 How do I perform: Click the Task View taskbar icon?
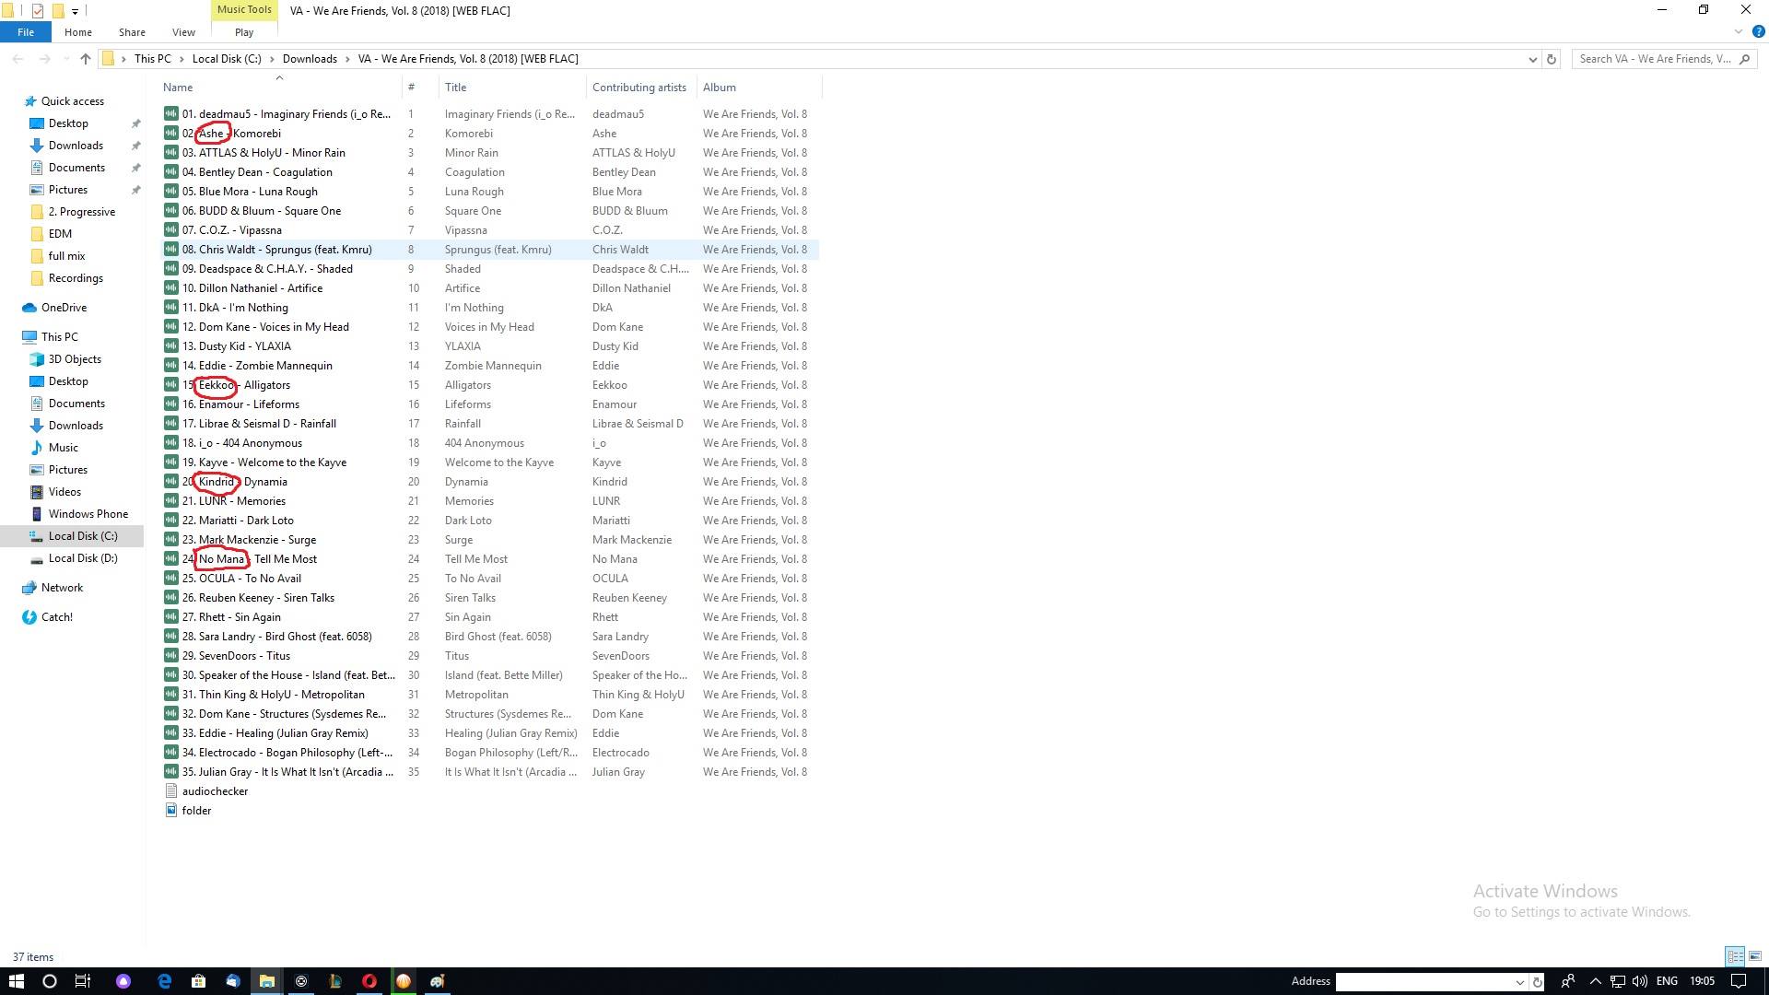83,981
